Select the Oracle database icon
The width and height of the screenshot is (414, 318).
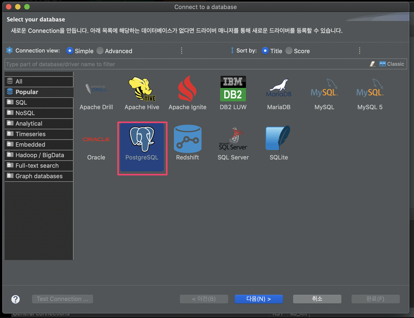tap(96, 139)
